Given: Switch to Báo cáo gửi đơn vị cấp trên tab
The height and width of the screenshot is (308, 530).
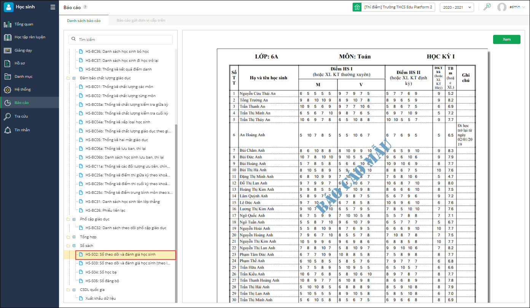Looking at the screenshot, I should pos(141,20).
